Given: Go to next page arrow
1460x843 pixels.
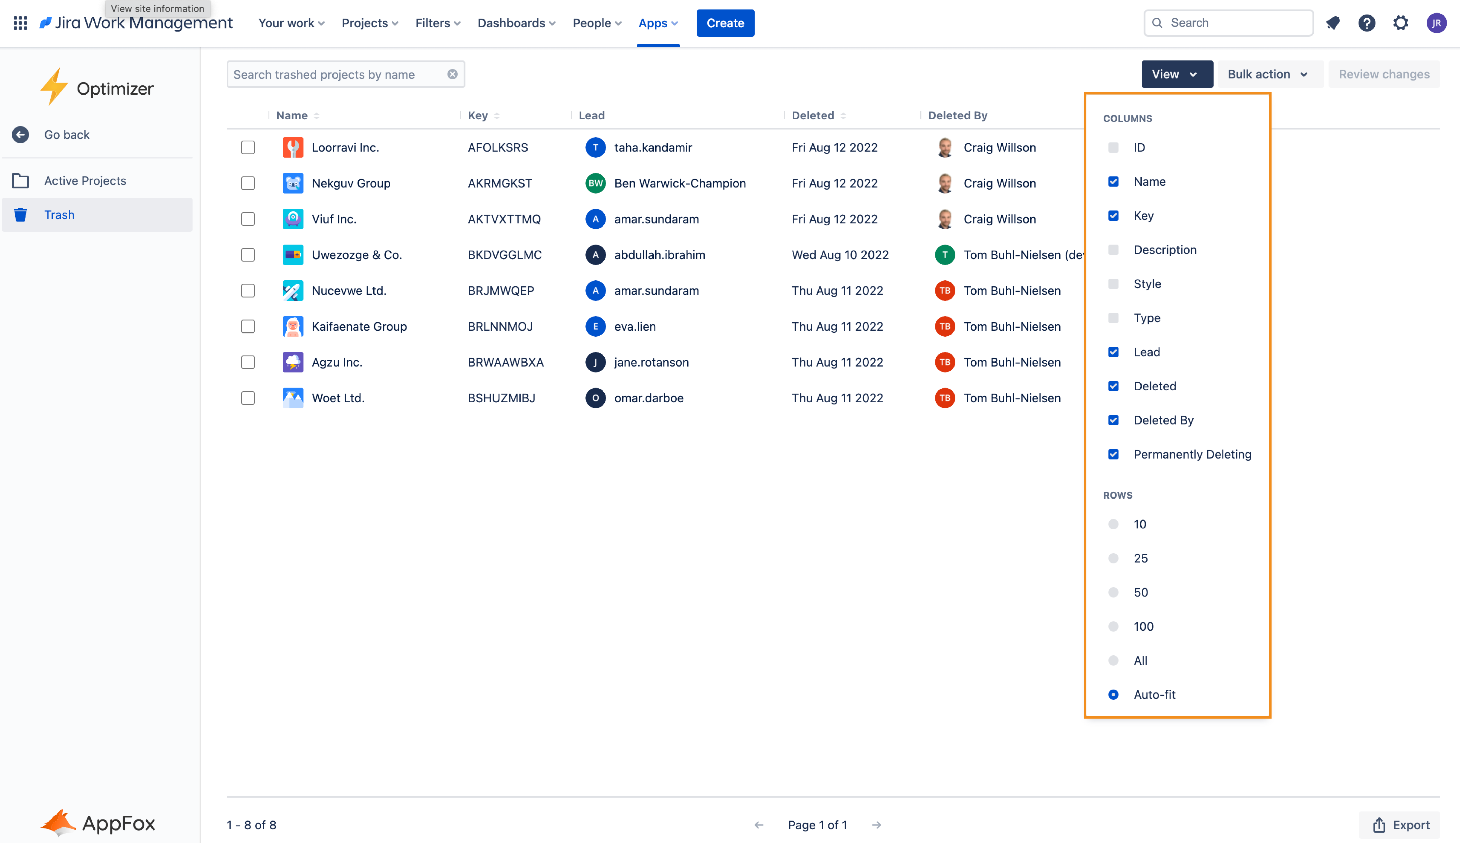Looking at the screenshot, I should point(876,825).
